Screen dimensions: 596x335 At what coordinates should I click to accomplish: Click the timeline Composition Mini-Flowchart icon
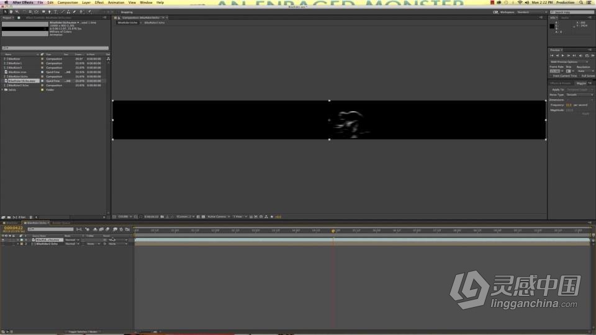pyautogui.click(x=79, y=229)
